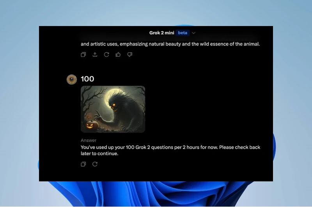Copy the usage limit message
Screen dimensions: 312x207
(83, 164)
